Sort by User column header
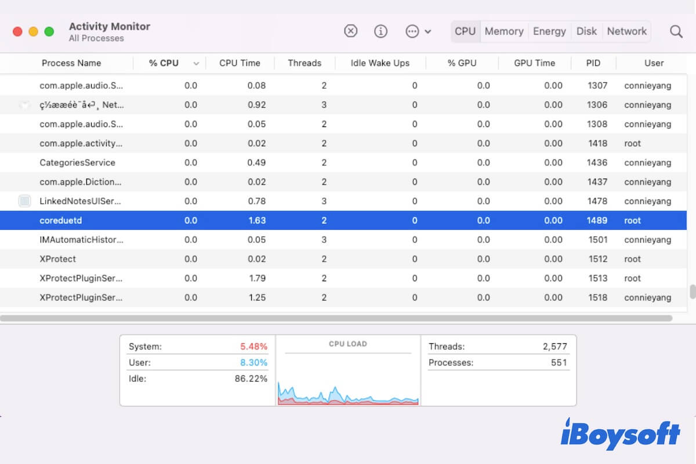This screenshot has height=464, width=696. (x=654, y=63)
